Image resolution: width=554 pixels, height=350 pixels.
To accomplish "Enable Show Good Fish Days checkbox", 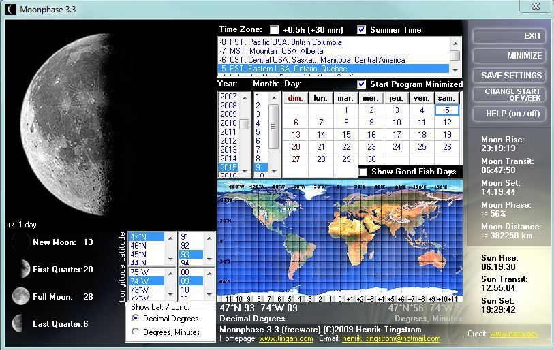I will (x=363, y=172).
